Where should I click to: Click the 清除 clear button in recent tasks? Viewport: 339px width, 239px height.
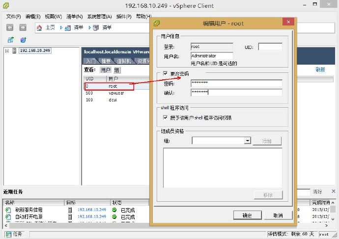(x=317, y=191)
